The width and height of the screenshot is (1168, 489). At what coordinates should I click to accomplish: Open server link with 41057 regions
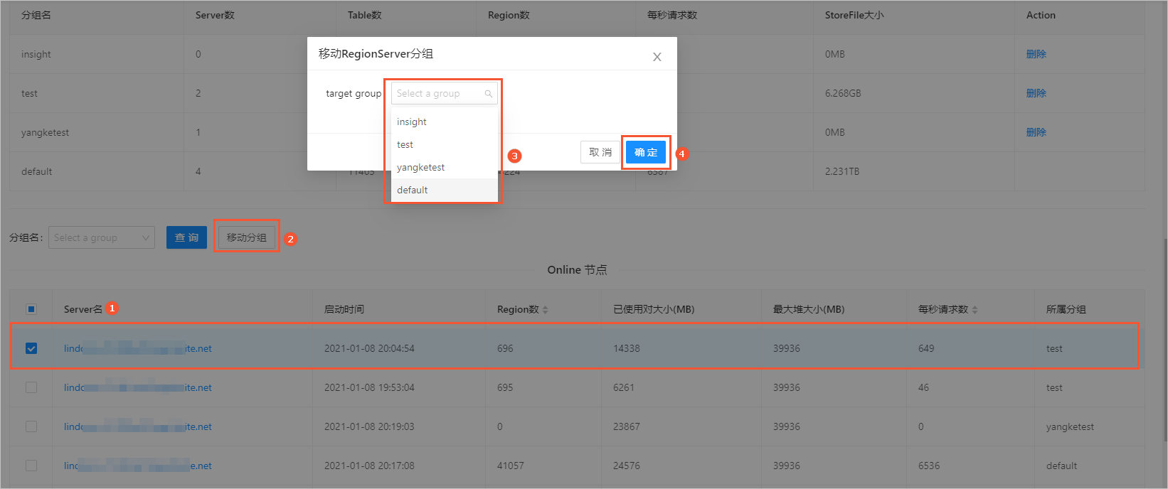(138, 466)
